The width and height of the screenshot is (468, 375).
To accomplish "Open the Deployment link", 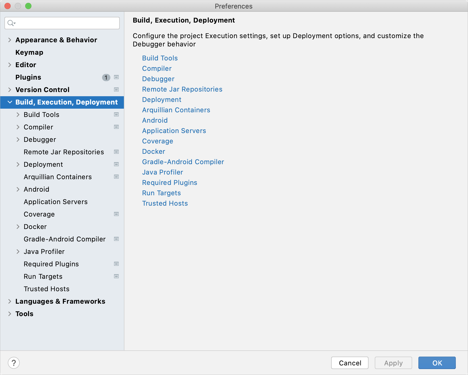I will pos(162,100).
